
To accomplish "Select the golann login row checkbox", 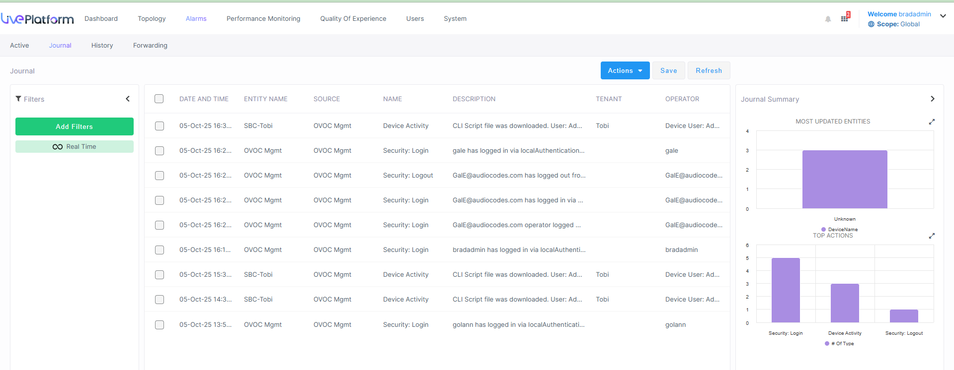I will (159, 325).
